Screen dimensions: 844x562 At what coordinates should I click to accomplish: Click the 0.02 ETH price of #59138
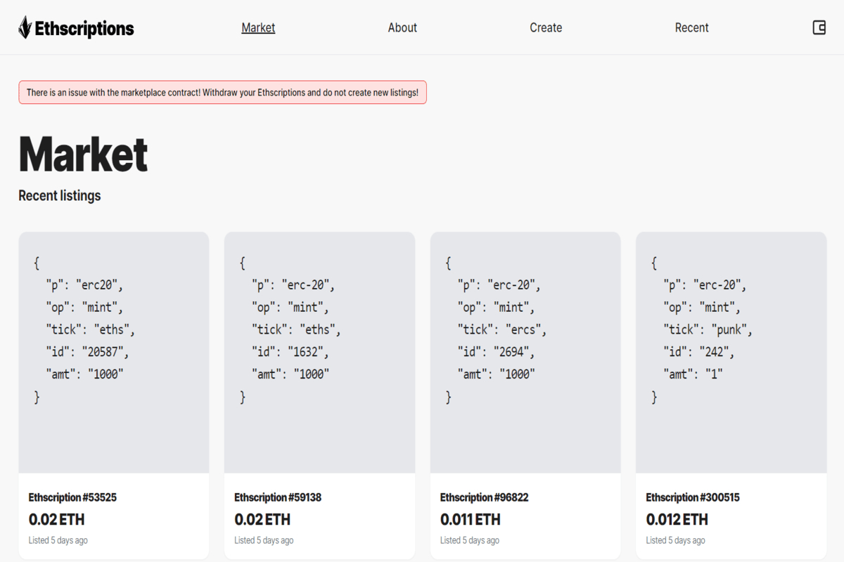click(x=262, y=520)
